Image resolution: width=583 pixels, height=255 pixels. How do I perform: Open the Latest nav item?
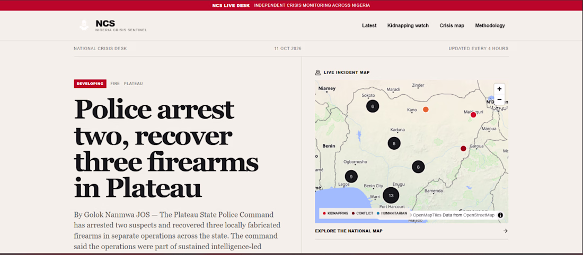tap(369, 25)
